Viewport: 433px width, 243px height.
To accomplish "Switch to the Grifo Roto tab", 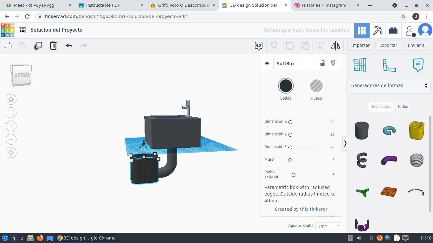I will point(183,5).
